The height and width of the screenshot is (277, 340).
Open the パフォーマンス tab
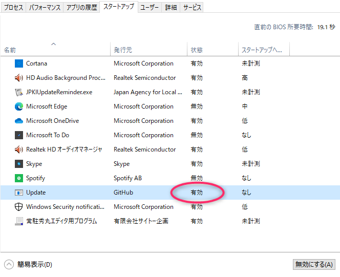45,8
